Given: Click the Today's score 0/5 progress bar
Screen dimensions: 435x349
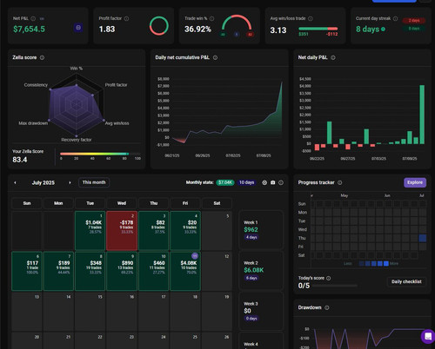Looking at the screenshot, I should pos(335,286).
